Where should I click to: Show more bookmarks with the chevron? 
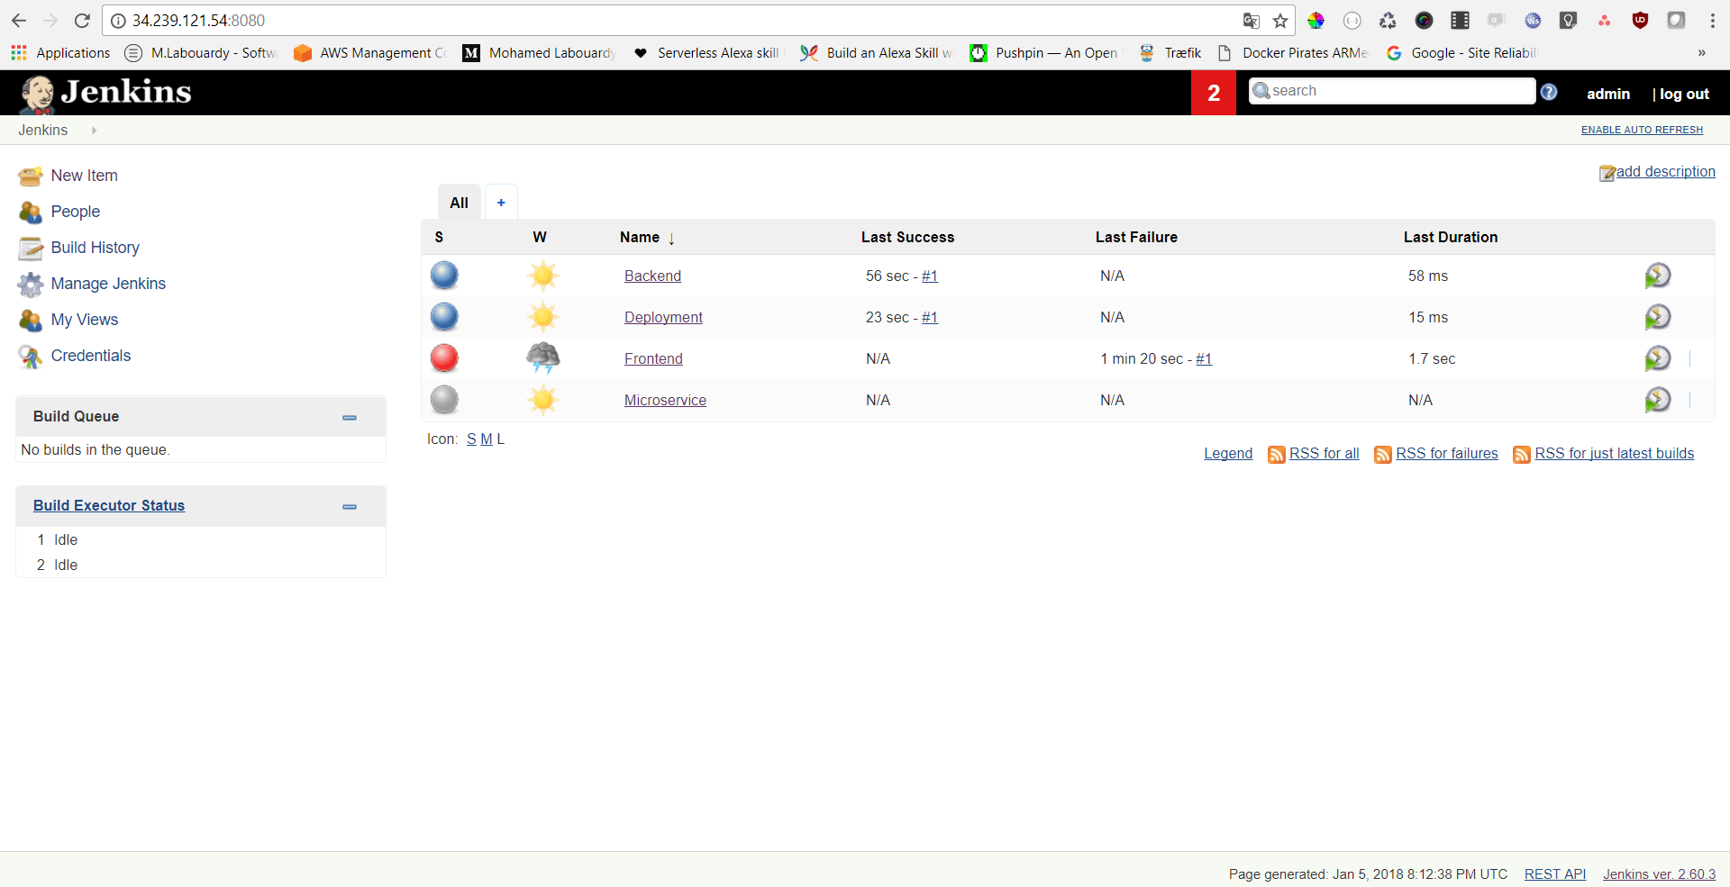(x=1701, y=53)
